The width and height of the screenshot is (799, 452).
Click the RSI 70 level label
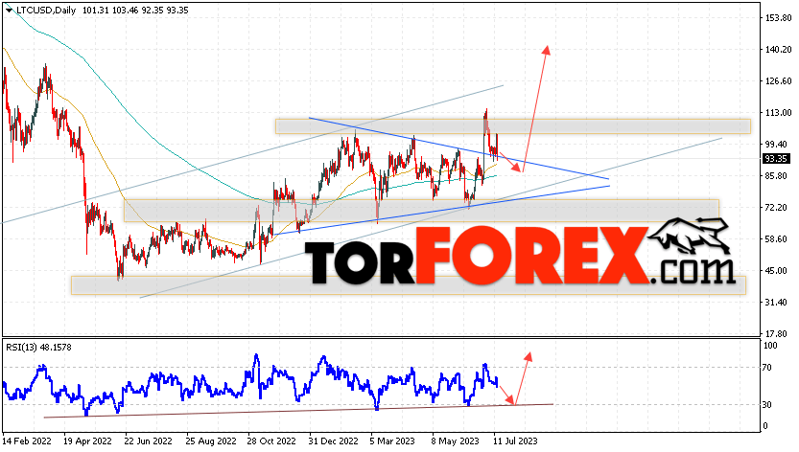[767, 368]
